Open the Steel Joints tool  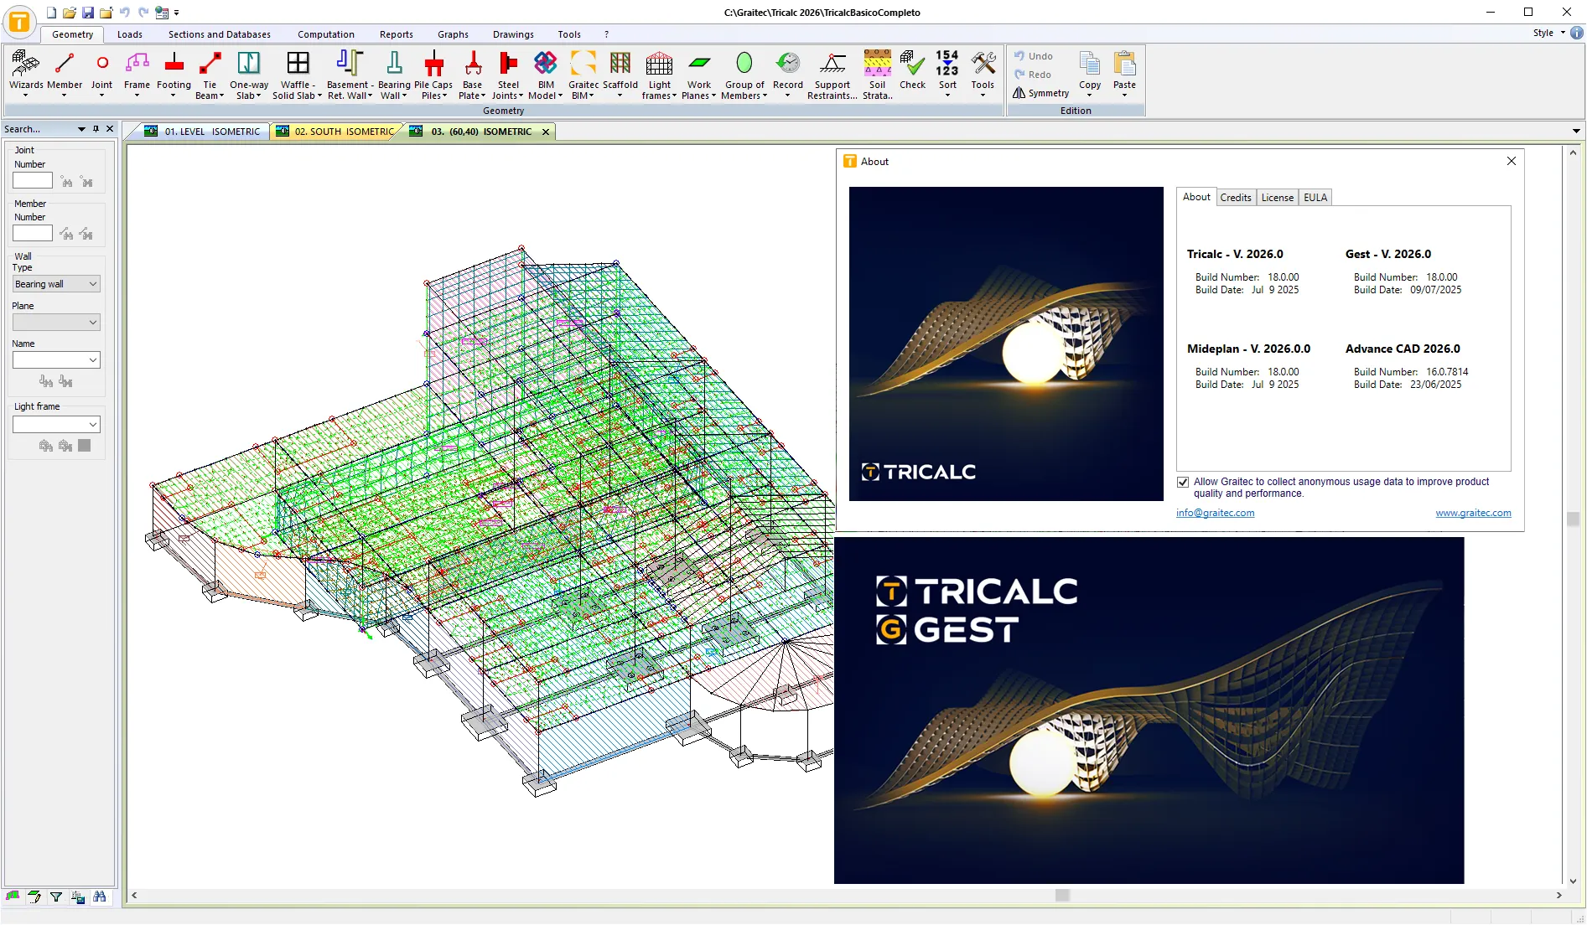tap(508, 74)
